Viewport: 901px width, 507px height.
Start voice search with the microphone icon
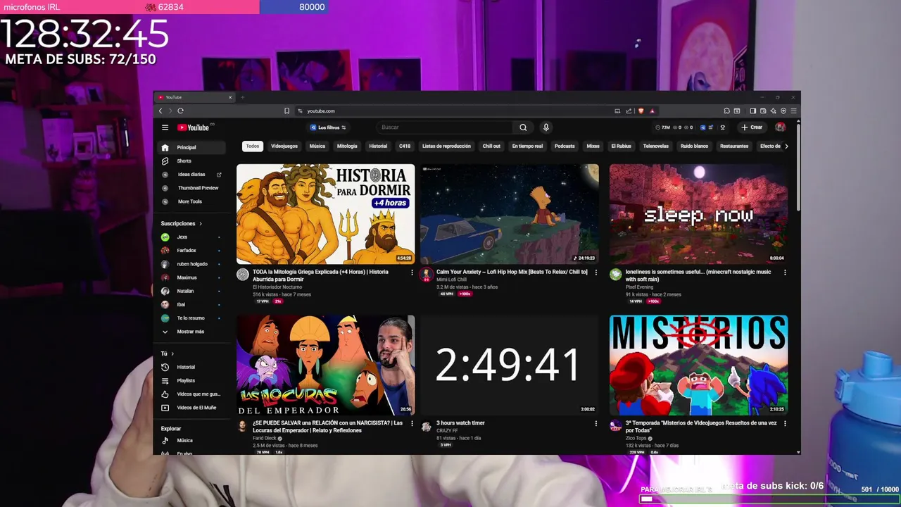pyautogui.click(x=546, y=127)
